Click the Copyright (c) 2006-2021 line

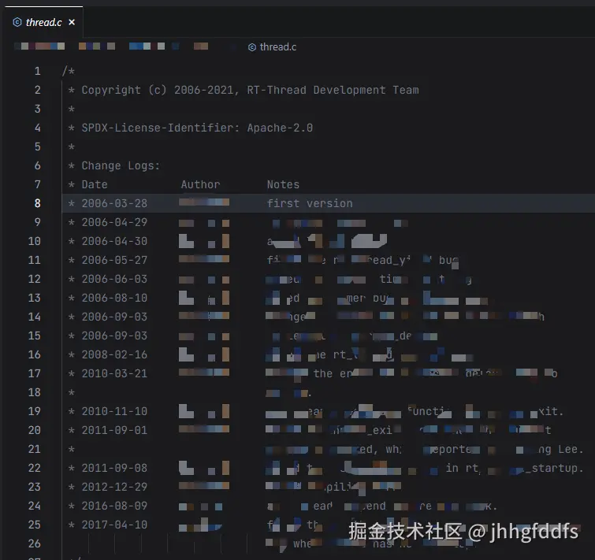(244, 91)
